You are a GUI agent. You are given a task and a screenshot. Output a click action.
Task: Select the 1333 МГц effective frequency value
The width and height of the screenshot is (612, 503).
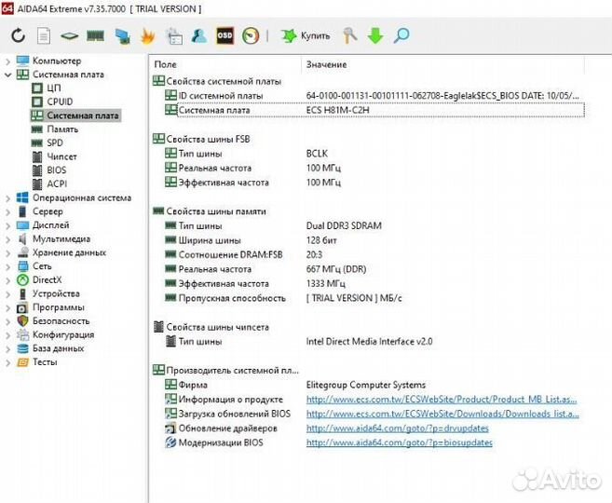click(x=325, y=283)
